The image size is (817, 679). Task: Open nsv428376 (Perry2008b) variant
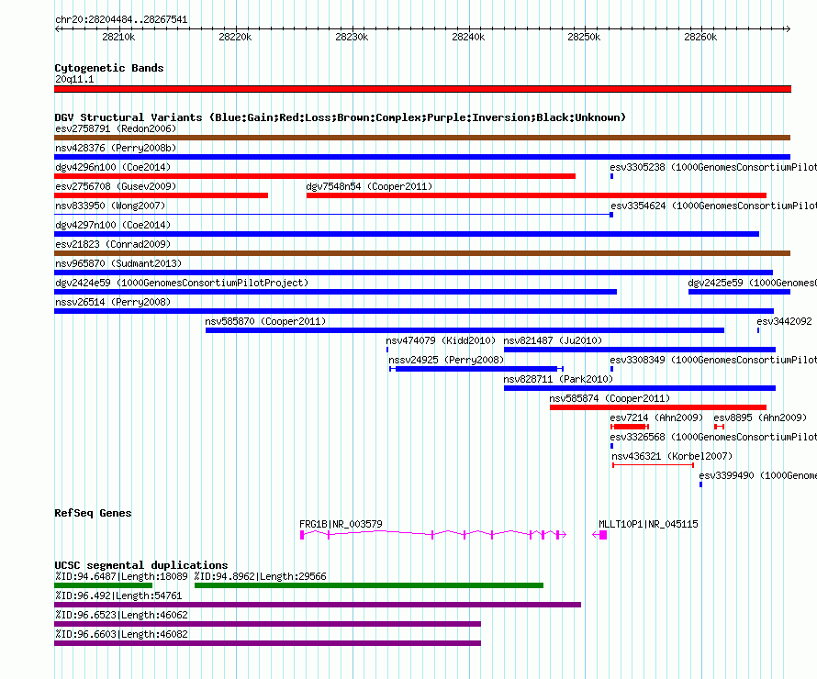[422, 157]
